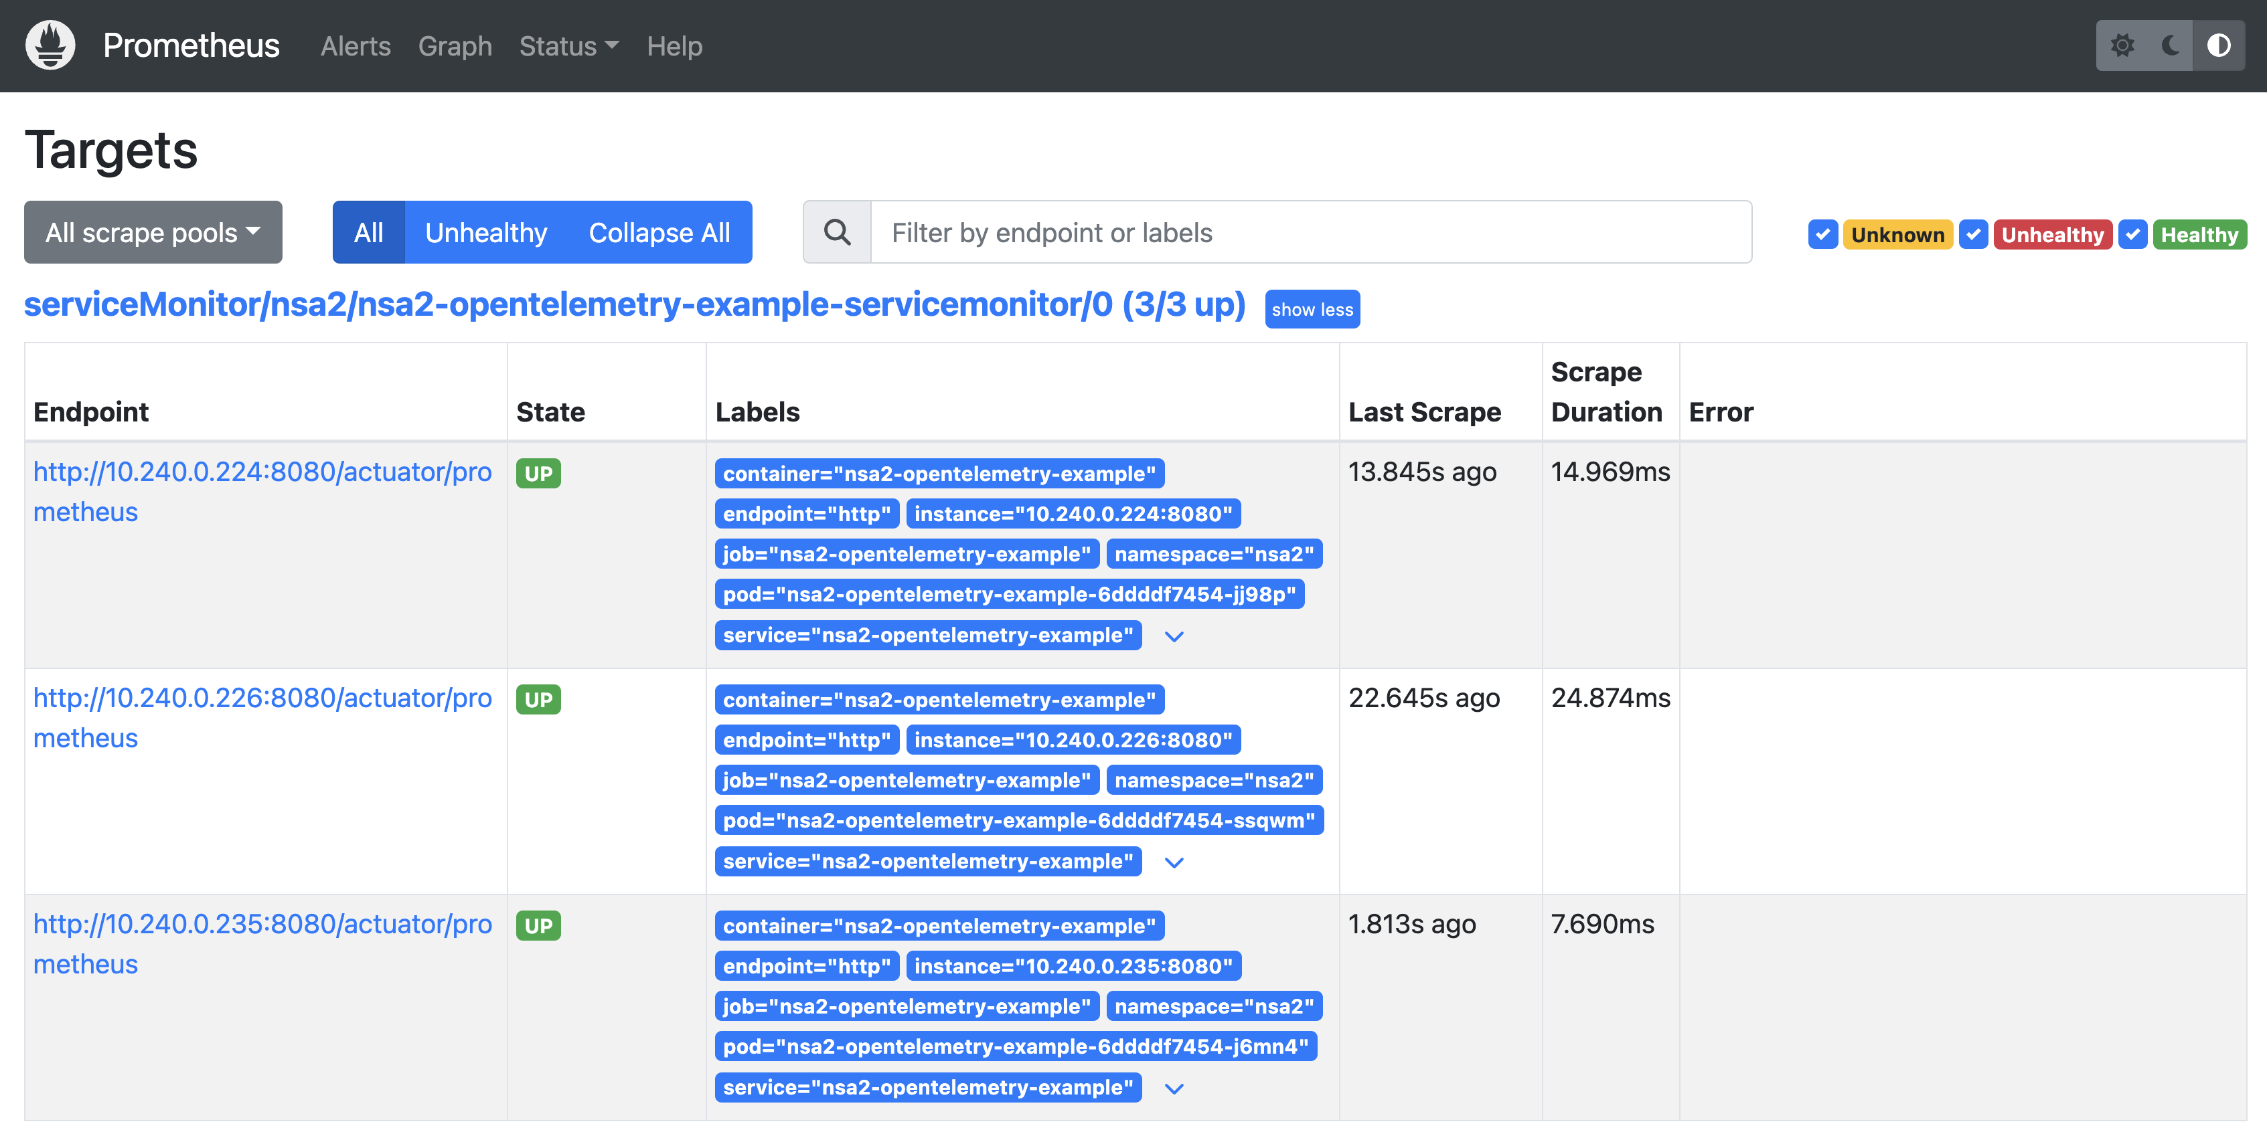This screenshot has height=1140, width=2267.
Task: Switch to dark theme moon icon
Action: tap(2170, 45)
